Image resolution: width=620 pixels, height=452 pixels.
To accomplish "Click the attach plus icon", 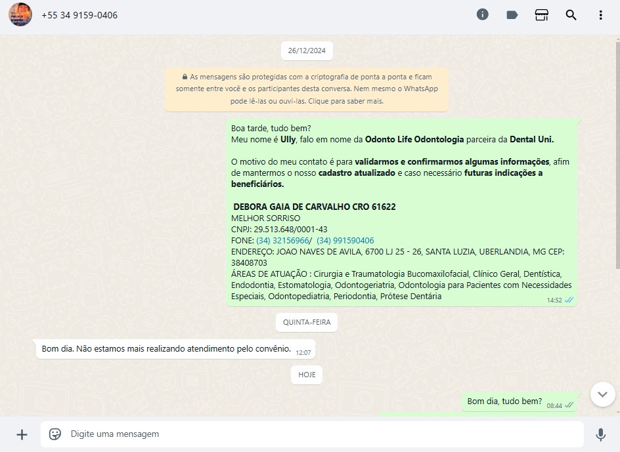I will tap(22, 434).
